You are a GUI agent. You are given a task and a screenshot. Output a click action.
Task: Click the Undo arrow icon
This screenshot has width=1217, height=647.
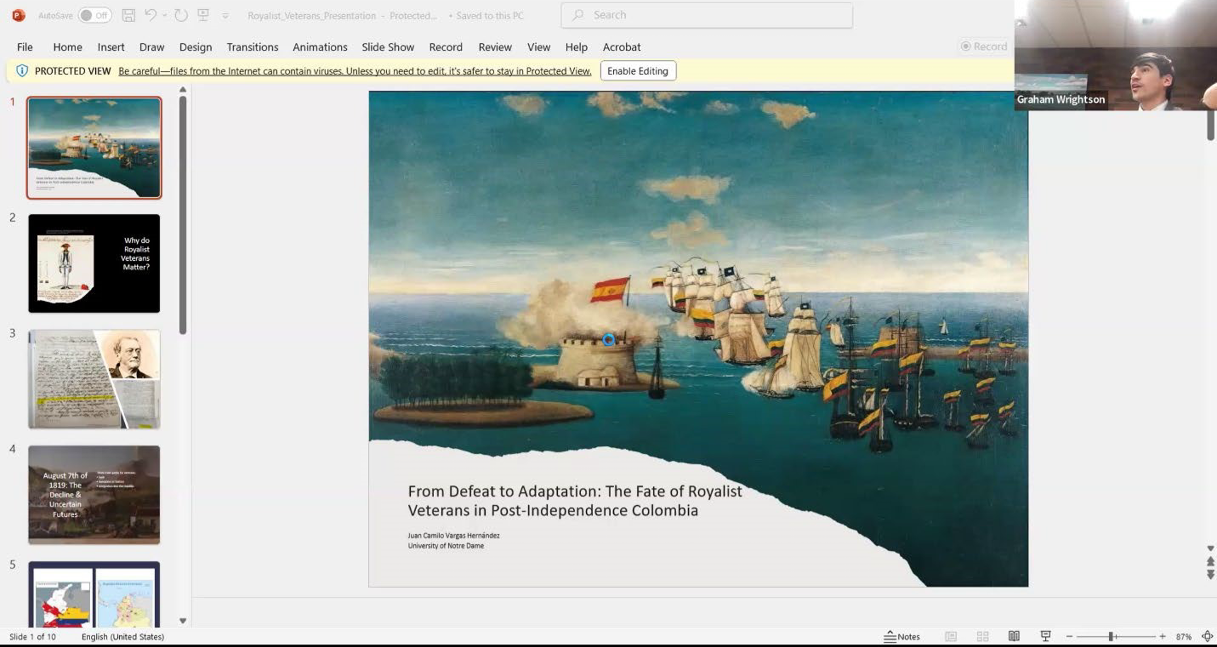[150, 15]
